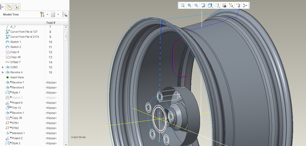Toggle the Spin Center icon

245,5
